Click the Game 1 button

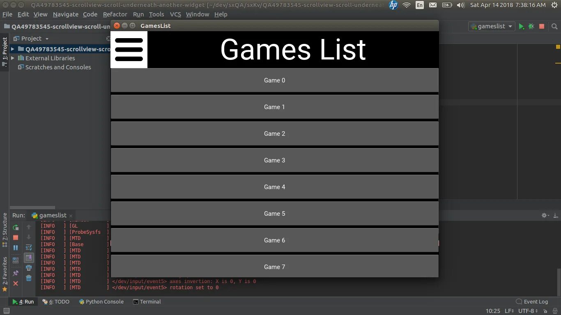274,107
